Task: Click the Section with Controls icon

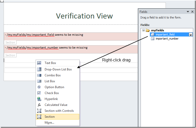Action: coord(39,111)
